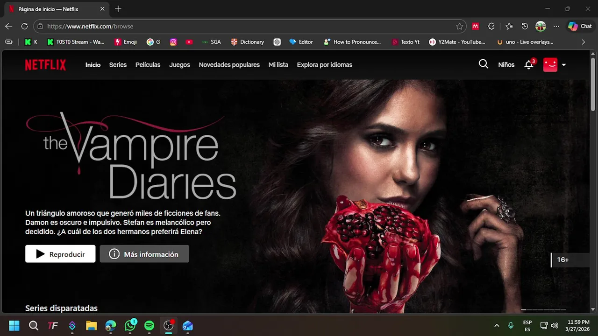The height and width of the screenshot is (336, 598).
Task: Open Novedades populares
Action: click(229, 65)
